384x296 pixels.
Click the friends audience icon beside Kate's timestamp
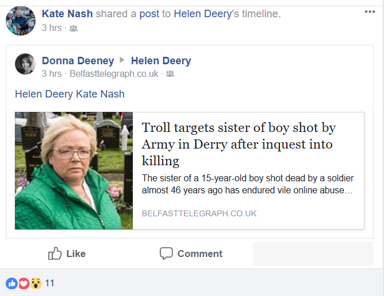click(x=74, y=28)
